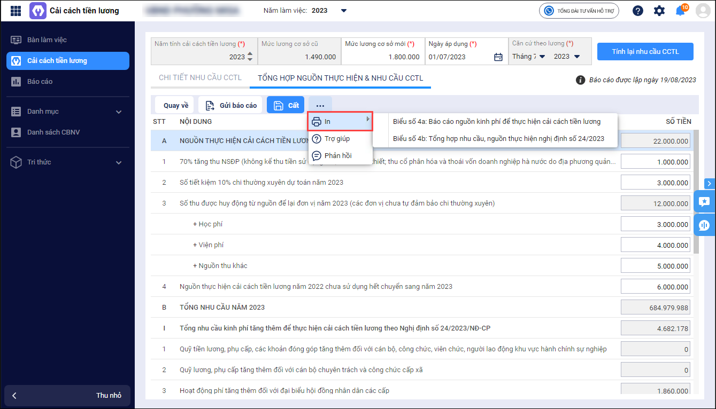Select Cải cách tiền lương in sidebar
The image size is (716, 409).
pos(68,61)
